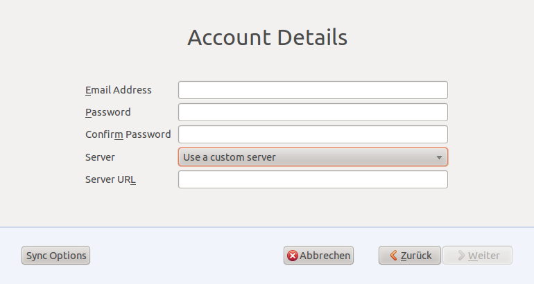The width and height of the screenshot is (534, 284).
Task: Click the Email Address label
Action: pos(118,90)
